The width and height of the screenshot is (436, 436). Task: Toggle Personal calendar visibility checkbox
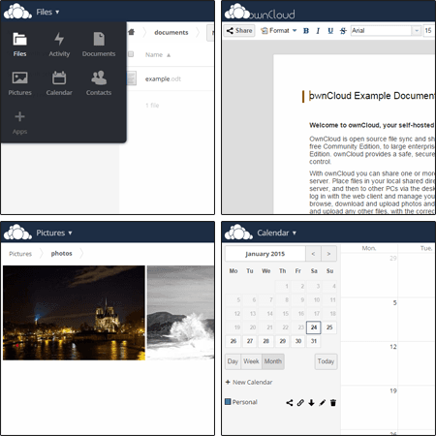click(x=228, y=402)
